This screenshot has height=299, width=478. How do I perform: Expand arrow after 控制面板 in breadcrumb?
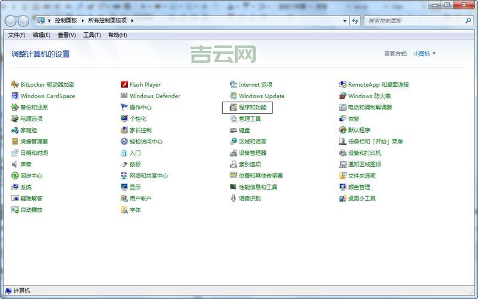82,21
